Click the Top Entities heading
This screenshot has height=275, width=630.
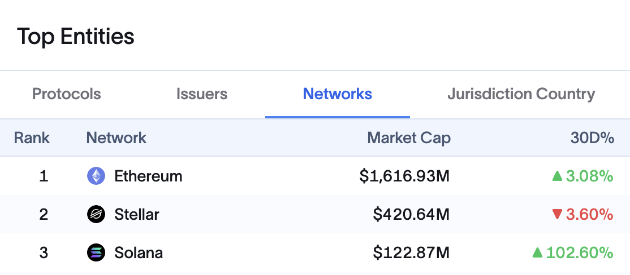pos(76,37)
